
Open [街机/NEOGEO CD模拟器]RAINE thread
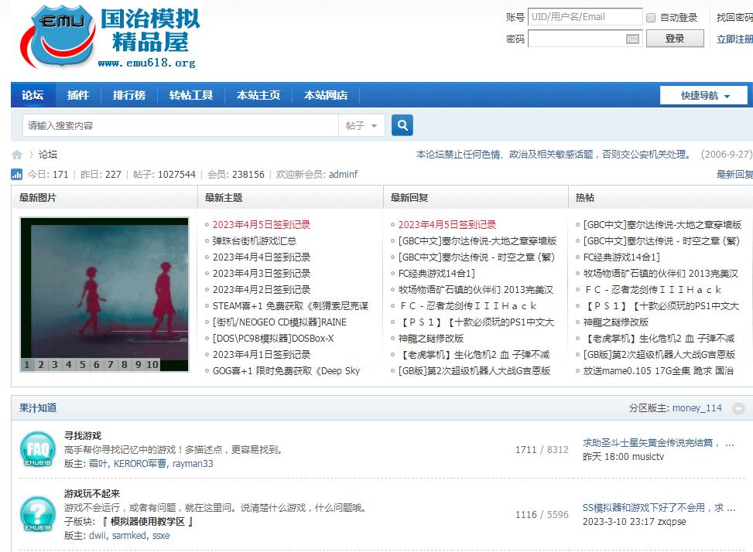tap(279, 322)
